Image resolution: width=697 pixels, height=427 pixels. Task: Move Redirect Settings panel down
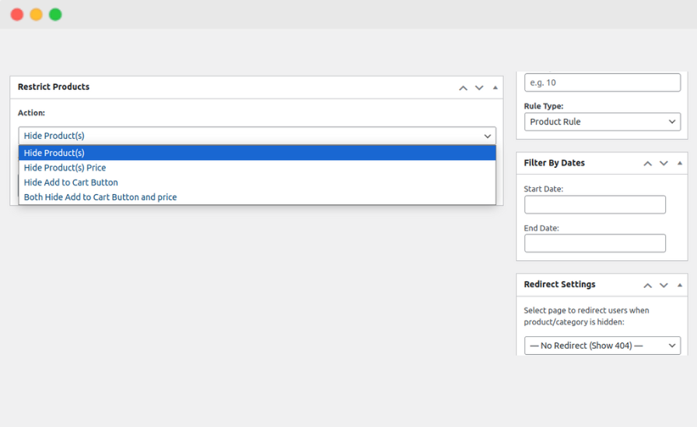coord(664,285)
